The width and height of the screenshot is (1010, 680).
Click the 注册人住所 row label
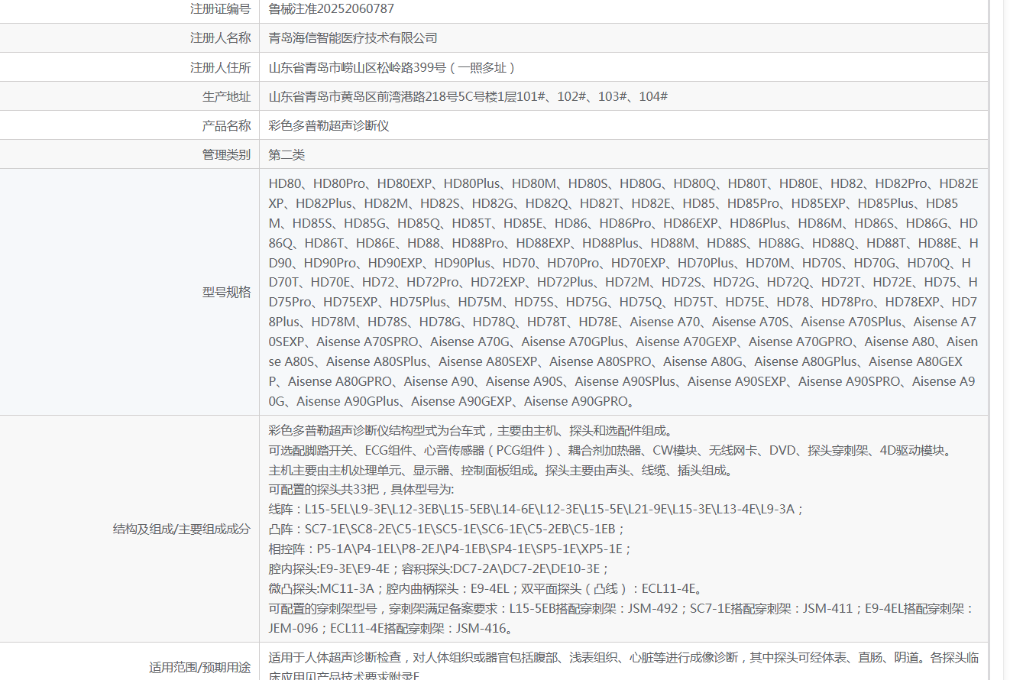(x=220, y=67)
